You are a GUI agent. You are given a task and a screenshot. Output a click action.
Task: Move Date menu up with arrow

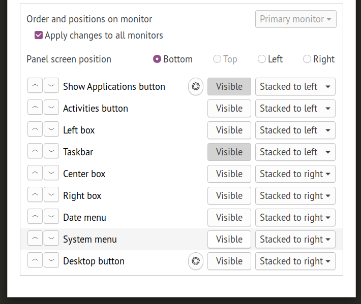coord(35,217)
